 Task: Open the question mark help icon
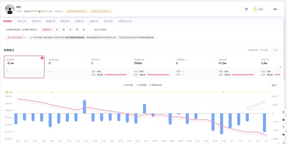pos(283,127)
